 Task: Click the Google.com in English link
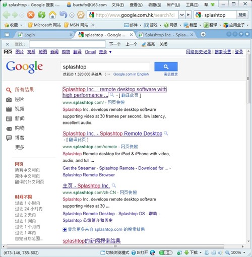131,74
